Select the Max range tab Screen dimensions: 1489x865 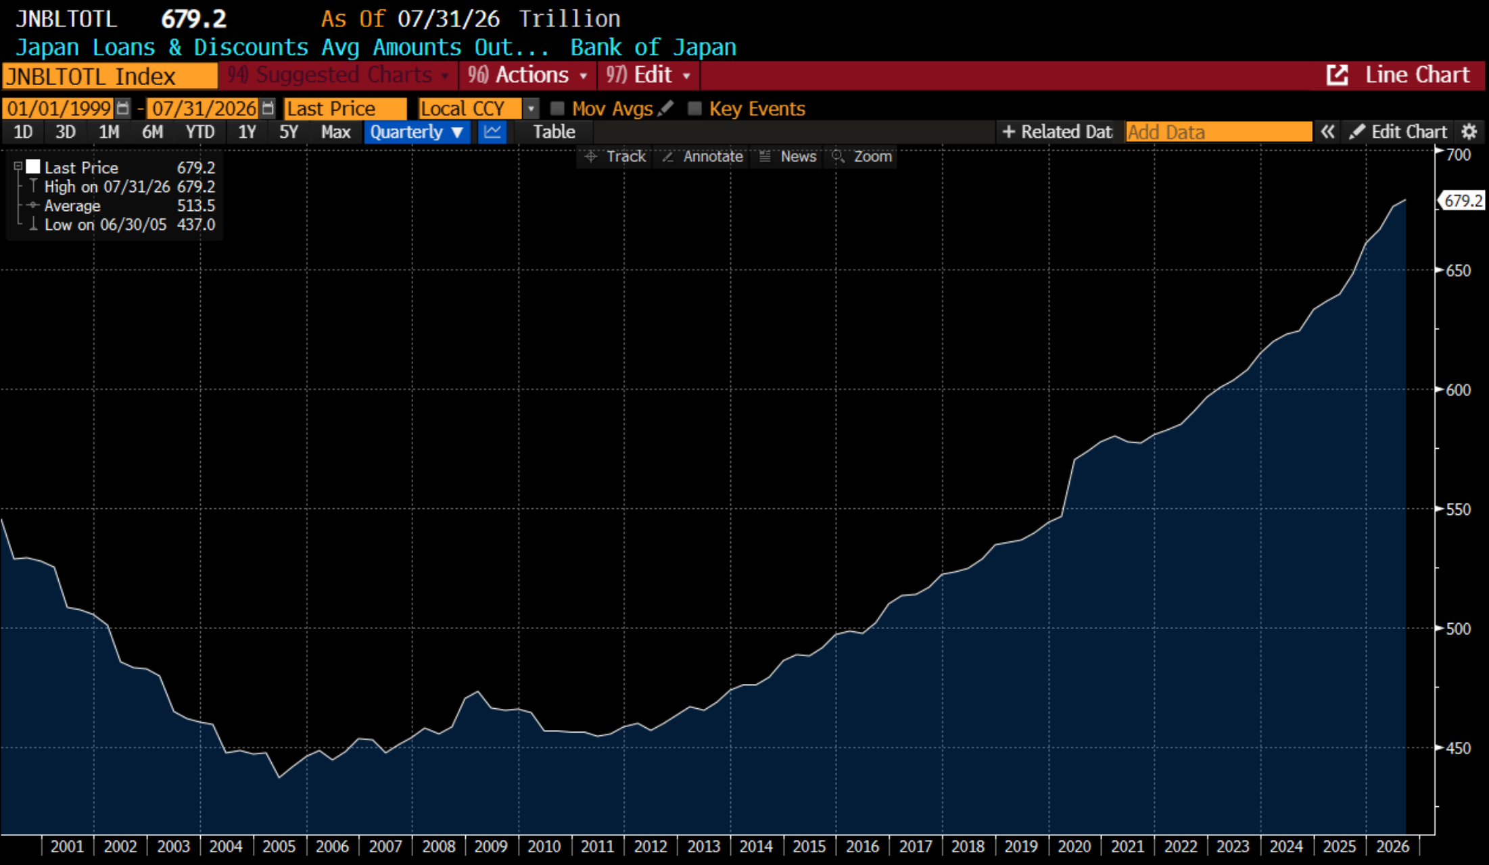coord(336,132)
